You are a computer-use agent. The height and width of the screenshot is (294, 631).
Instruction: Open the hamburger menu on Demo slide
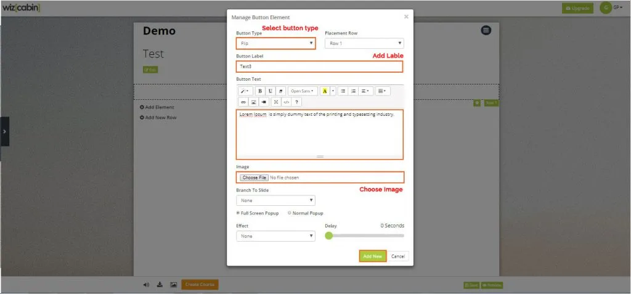486,30
